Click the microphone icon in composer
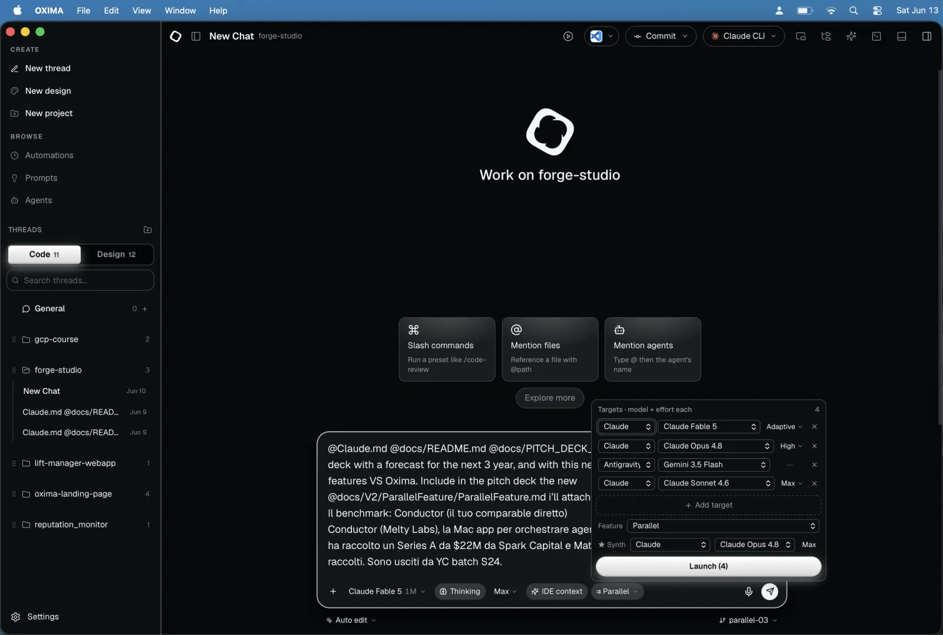Screen dimensions: 943x635 pyautogui.click(x=749, y=591)
